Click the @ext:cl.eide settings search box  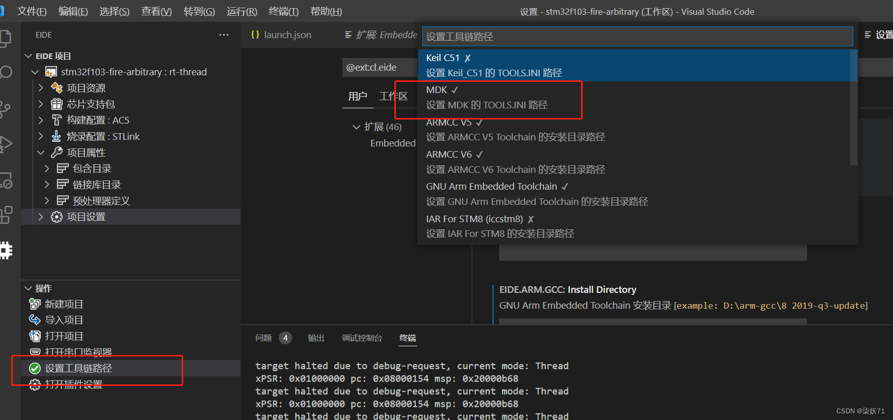(379, 67)
